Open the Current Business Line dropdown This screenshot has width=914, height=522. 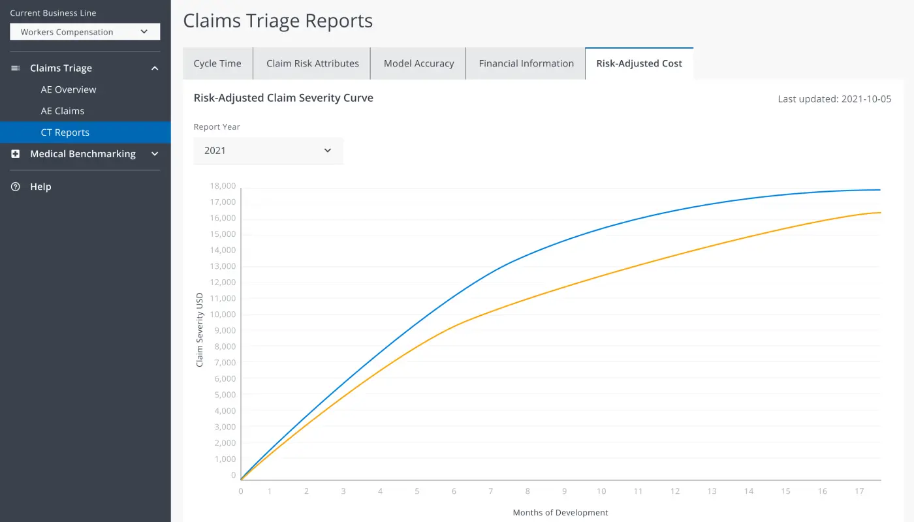pos(84,31)
